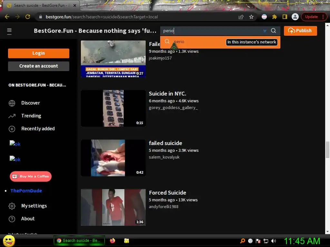330x247 pixels.
Task: Click the About question mark icon
Action: tap(12, 219)
